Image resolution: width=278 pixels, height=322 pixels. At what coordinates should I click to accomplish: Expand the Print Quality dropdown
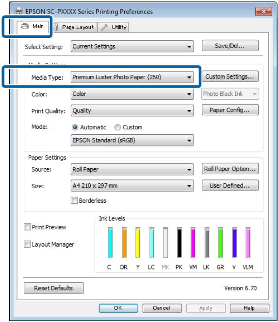[132, 111]
